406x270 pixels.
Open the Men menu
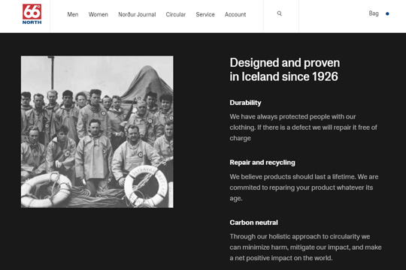pyautogui.click(x=73, y=14)
